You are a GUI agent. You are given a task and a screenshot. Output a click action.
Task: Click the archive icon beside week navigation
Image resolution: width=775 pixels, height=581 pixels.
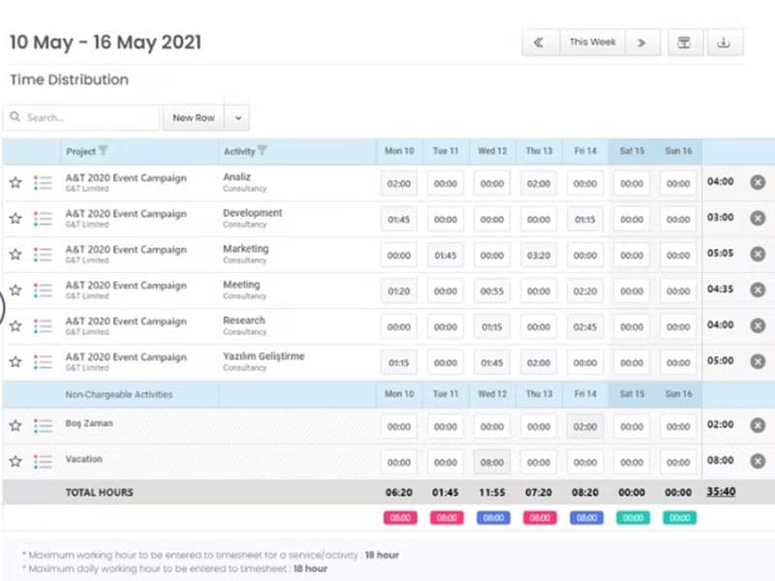683,43
